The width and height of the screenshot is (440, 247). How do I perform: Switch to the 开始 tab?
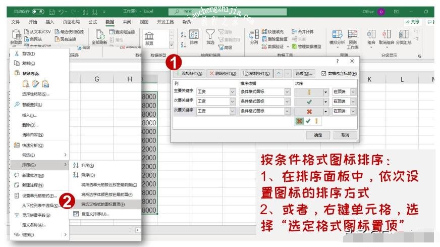pyautogui.click(x=33, y=22)
